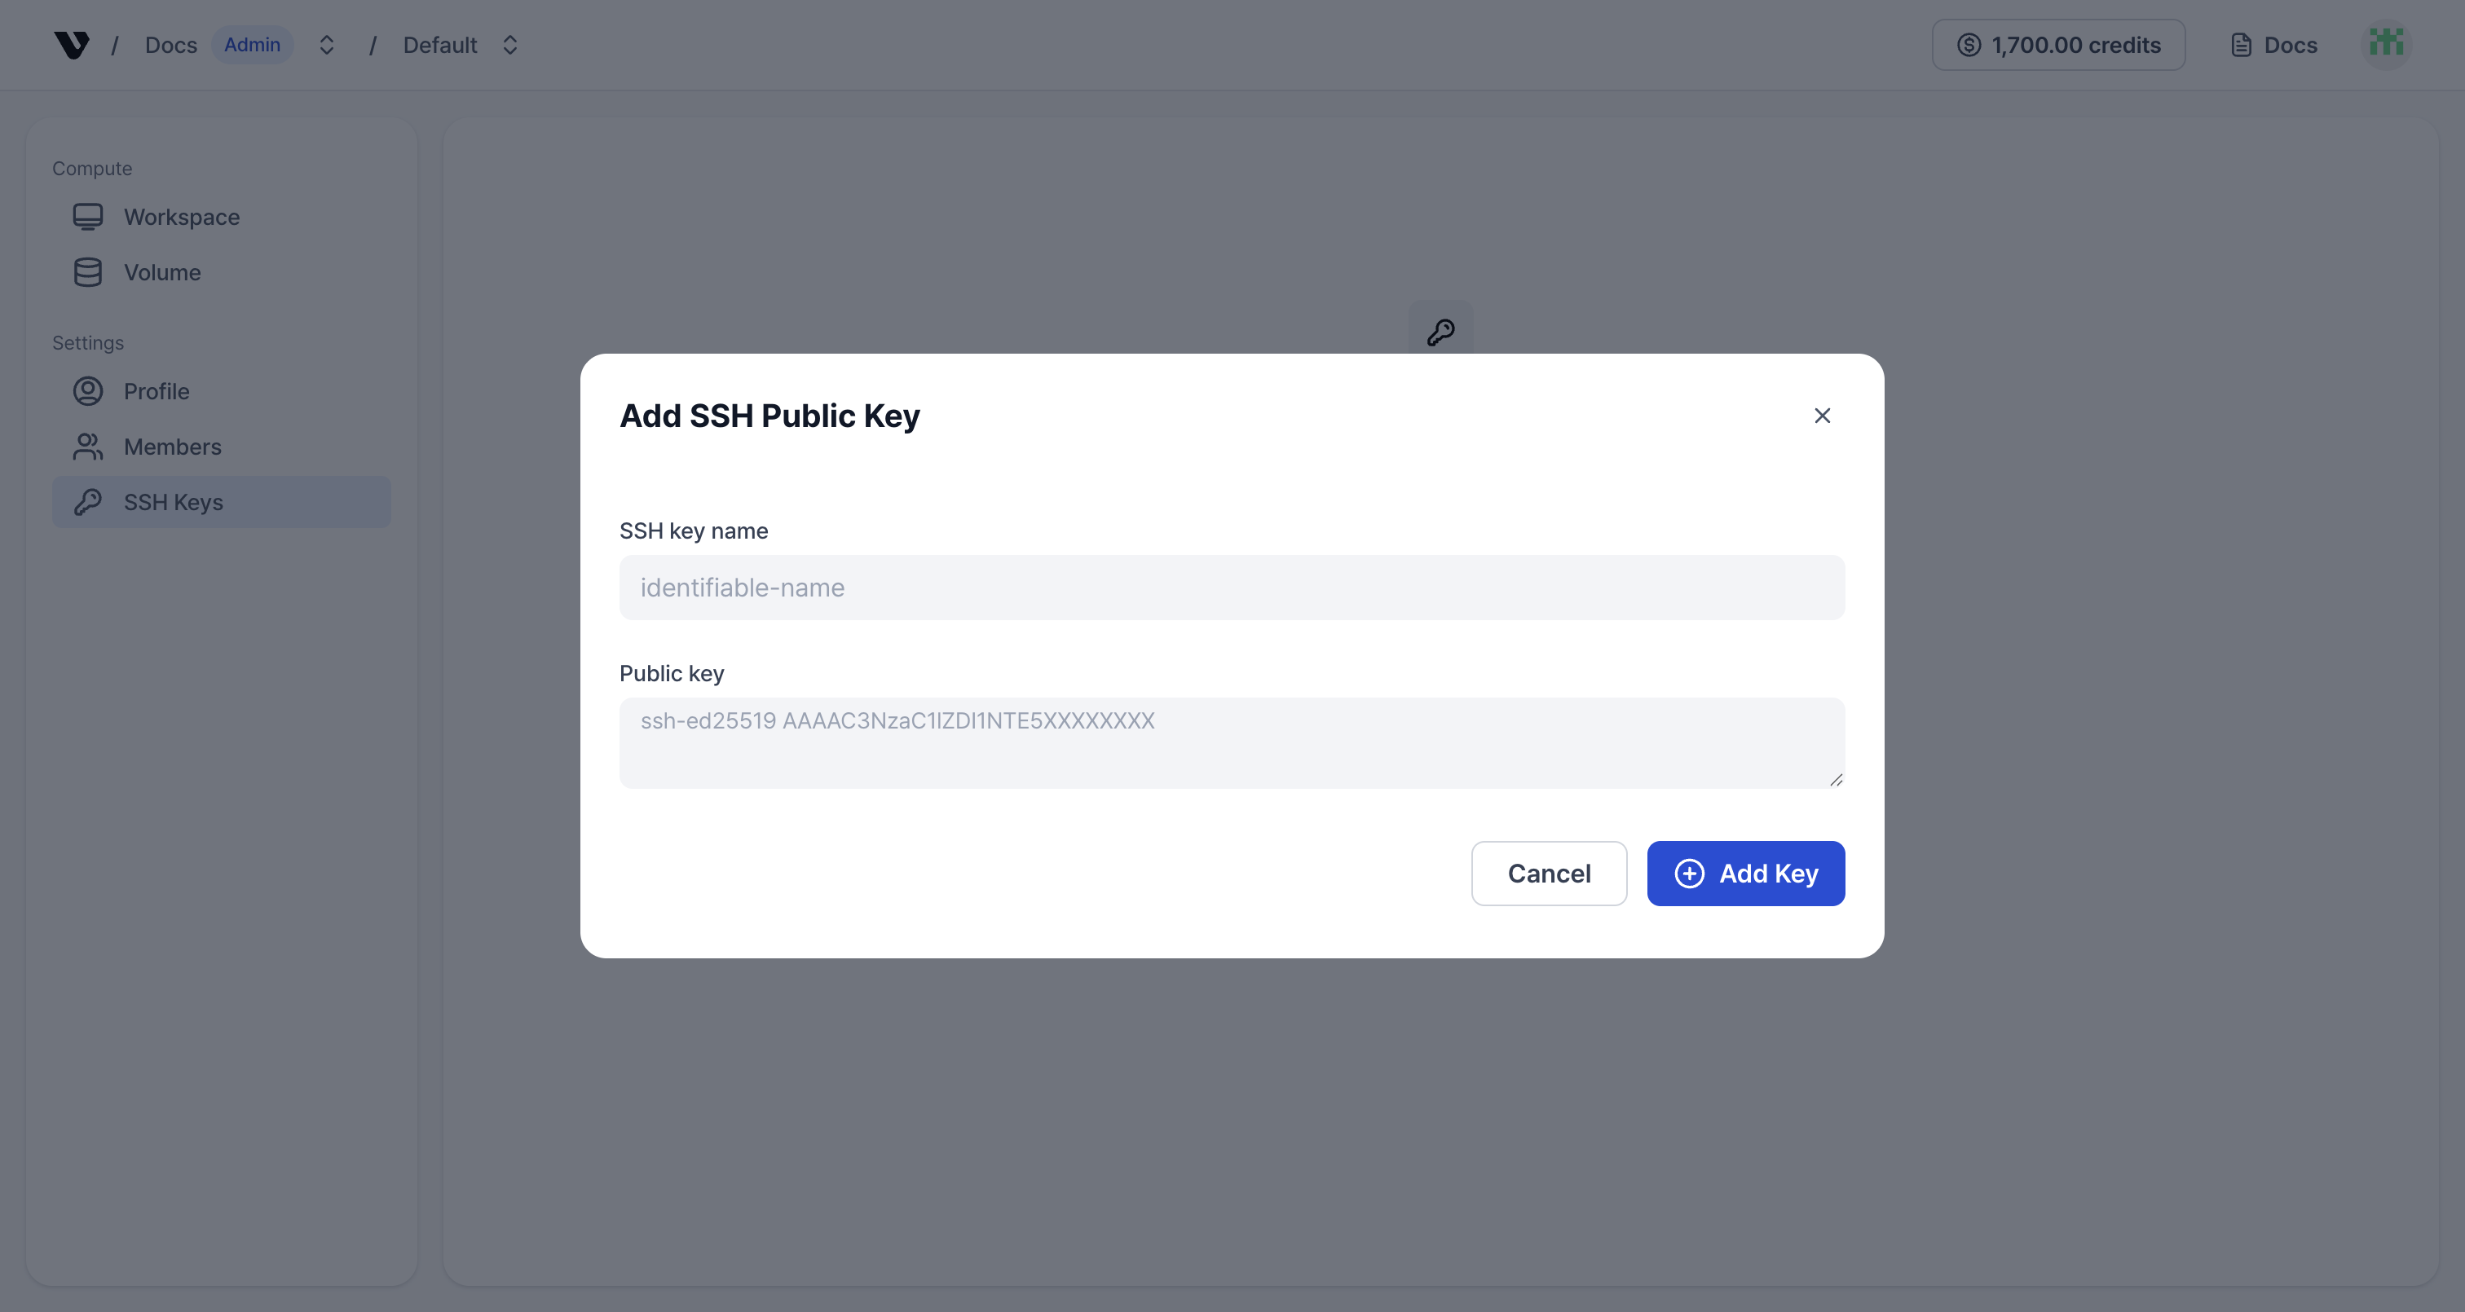
Task: Expand the workspace selector next to Admin
Action: pos(326,44)
